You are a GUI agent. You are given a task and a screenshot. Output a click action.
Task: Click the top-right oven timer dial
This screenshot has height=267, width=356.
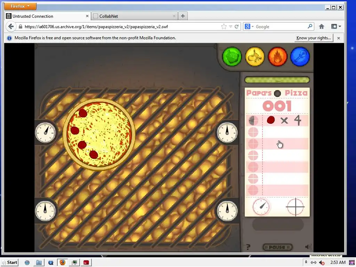227,132
